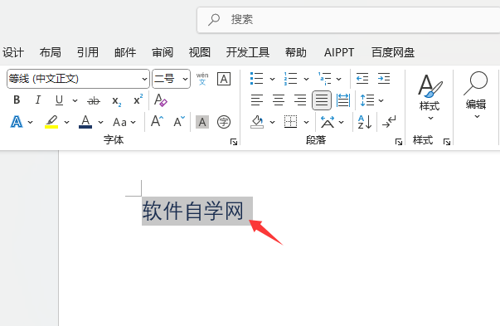This screenshot has width=500, height=326.
Task: Open line spacing options
Action: click(371, 100)
